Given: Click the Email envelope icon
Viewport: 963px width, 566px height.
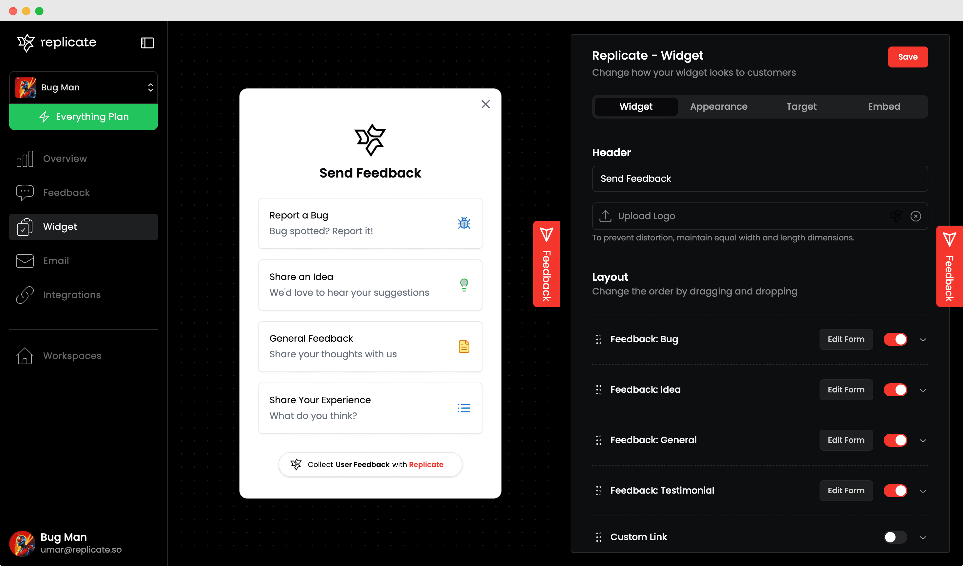Looking at the screenshot, I should point(24,261).
